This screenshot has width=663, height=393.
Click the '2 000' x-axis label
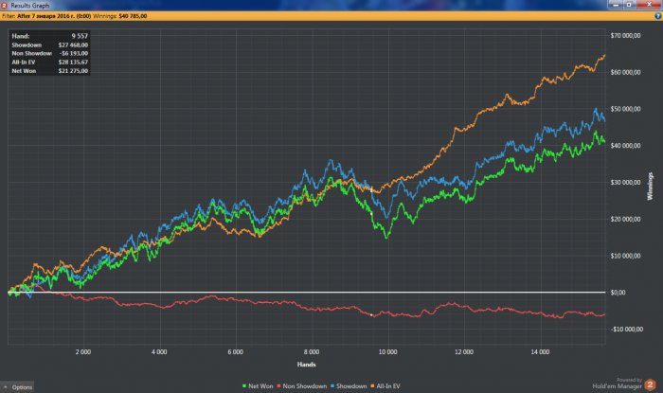tap(83, 352)
